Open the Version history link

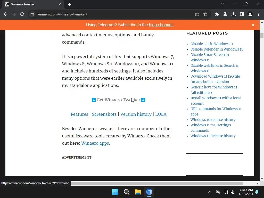point(136,114)
